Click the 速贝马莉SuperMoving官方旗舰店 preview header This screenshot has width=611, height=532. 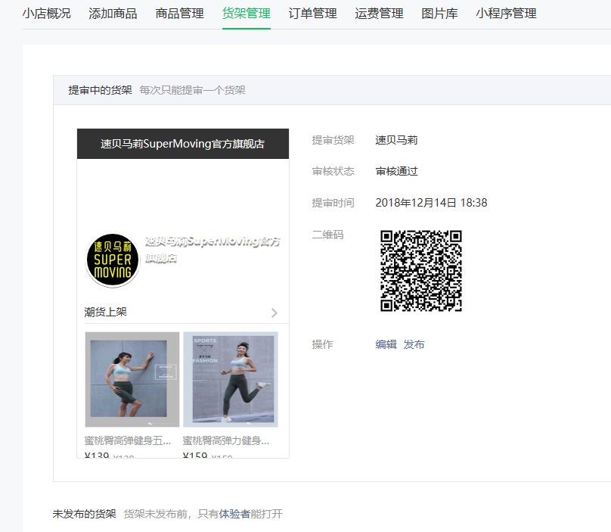coord(183,144)
